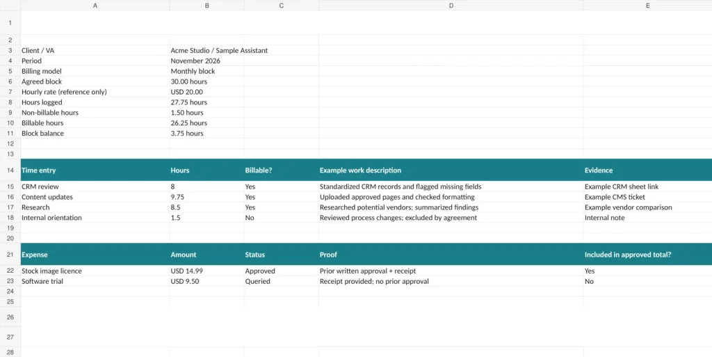Select the 'Internal orientation' cell
Screen dimensions: 712x357
pos(95,218)
